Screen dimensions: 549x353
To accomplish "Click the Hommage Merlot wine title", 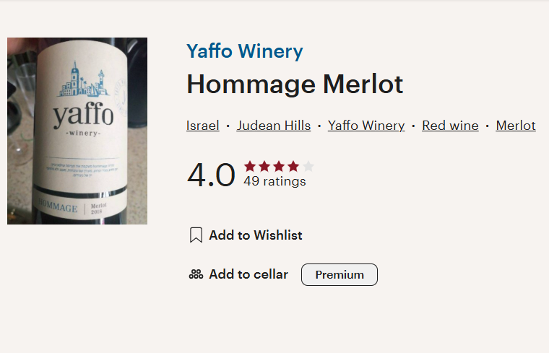I will (x=295, y=84).
